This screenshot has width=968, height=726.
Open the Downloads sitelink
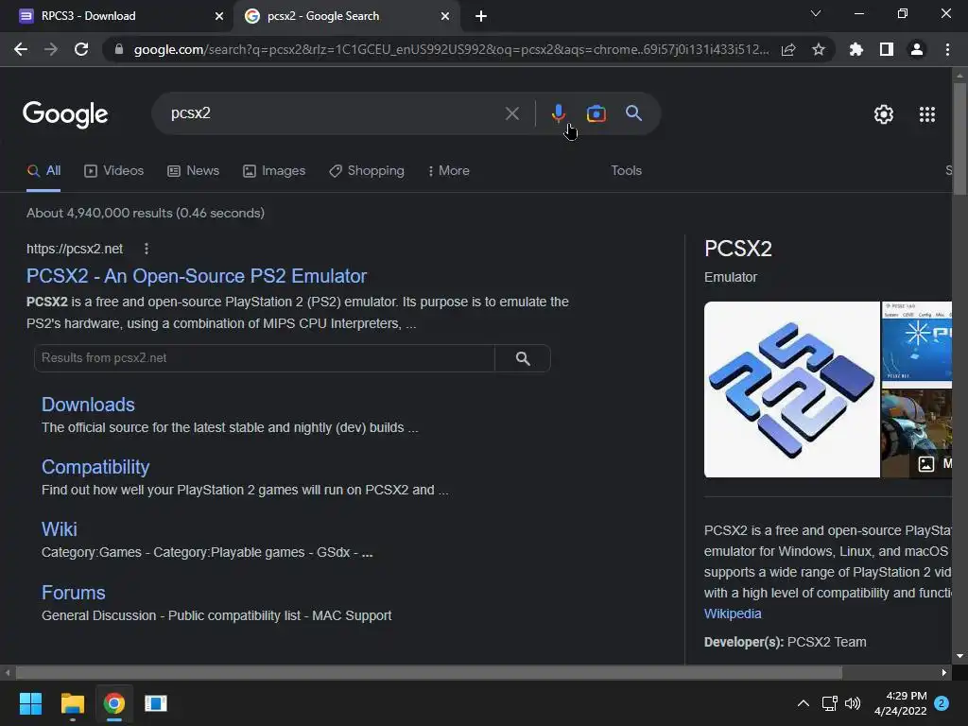tap(88, 405)
